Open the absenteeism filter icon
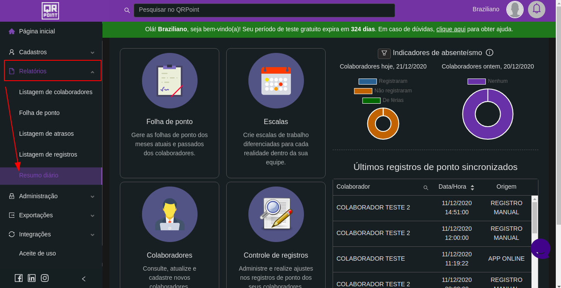Image resolution: width=561 pixels, height=288 pixels. [x=384, y=53]
